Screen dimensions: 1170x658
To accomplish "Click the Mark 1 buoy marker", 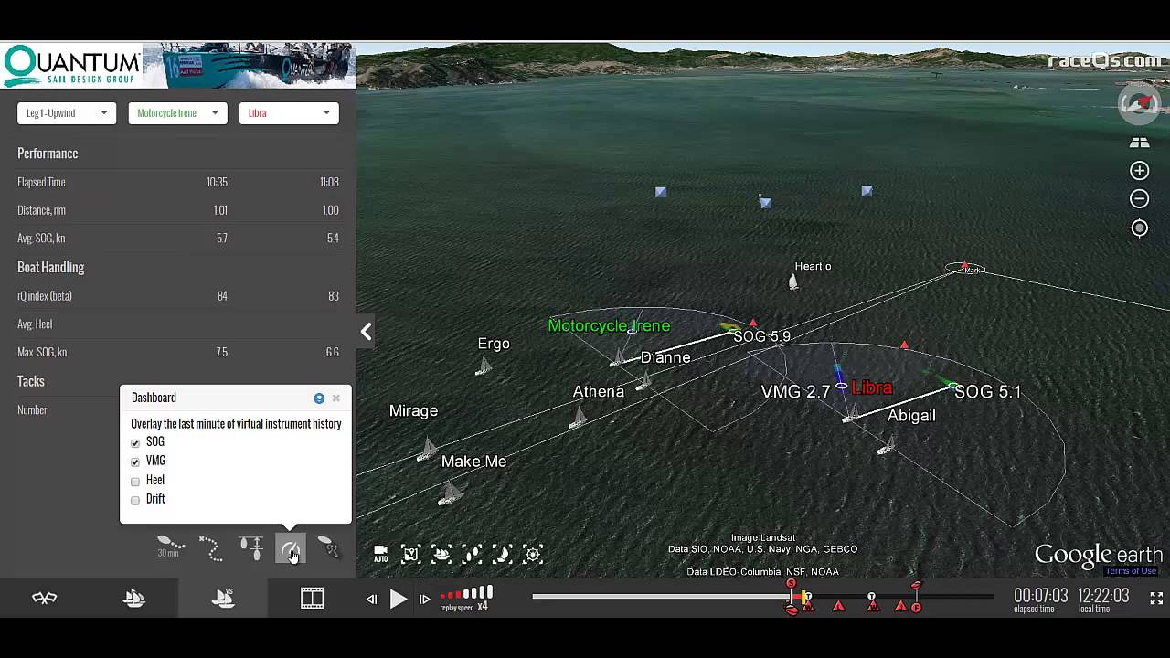I will click(965, 269).
